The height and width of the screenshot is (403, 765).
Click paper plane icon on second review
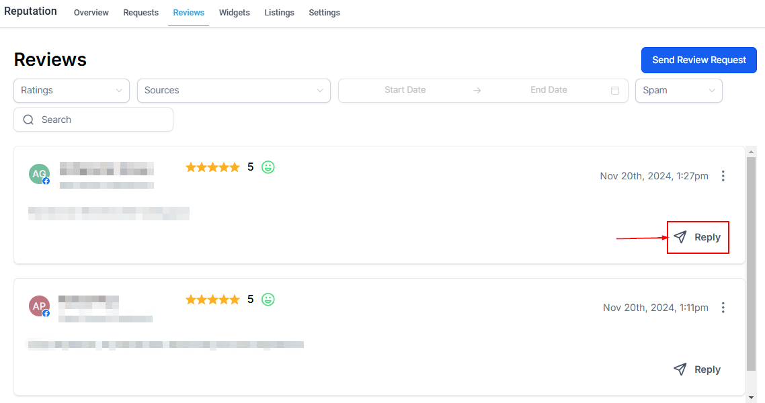tap(680, 369)
